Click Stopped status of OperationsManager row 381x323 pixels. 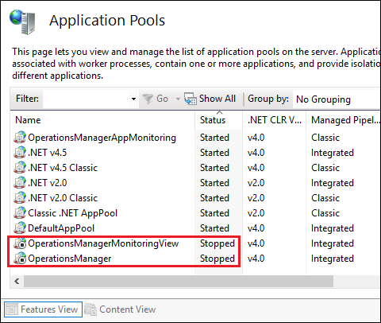click(x=217, y=259)
